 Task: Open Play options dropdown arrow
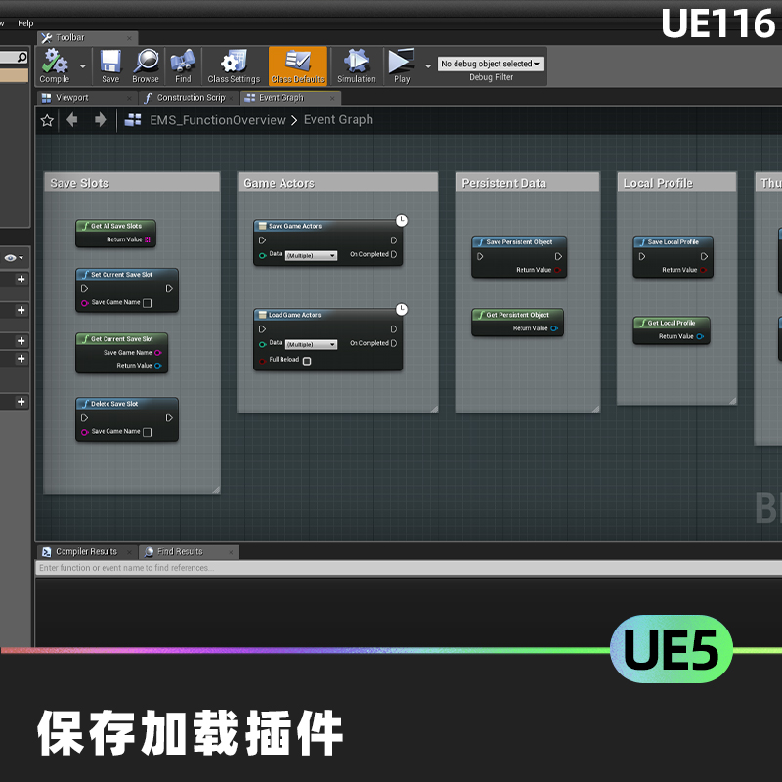coord(428,65)
